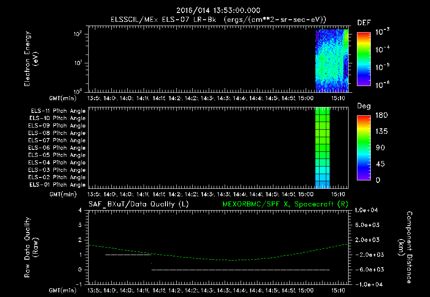Screen dimensions: 430x297
Task: Click the ELS-07 Pitch Angle row label
Action: pos(57,140)
